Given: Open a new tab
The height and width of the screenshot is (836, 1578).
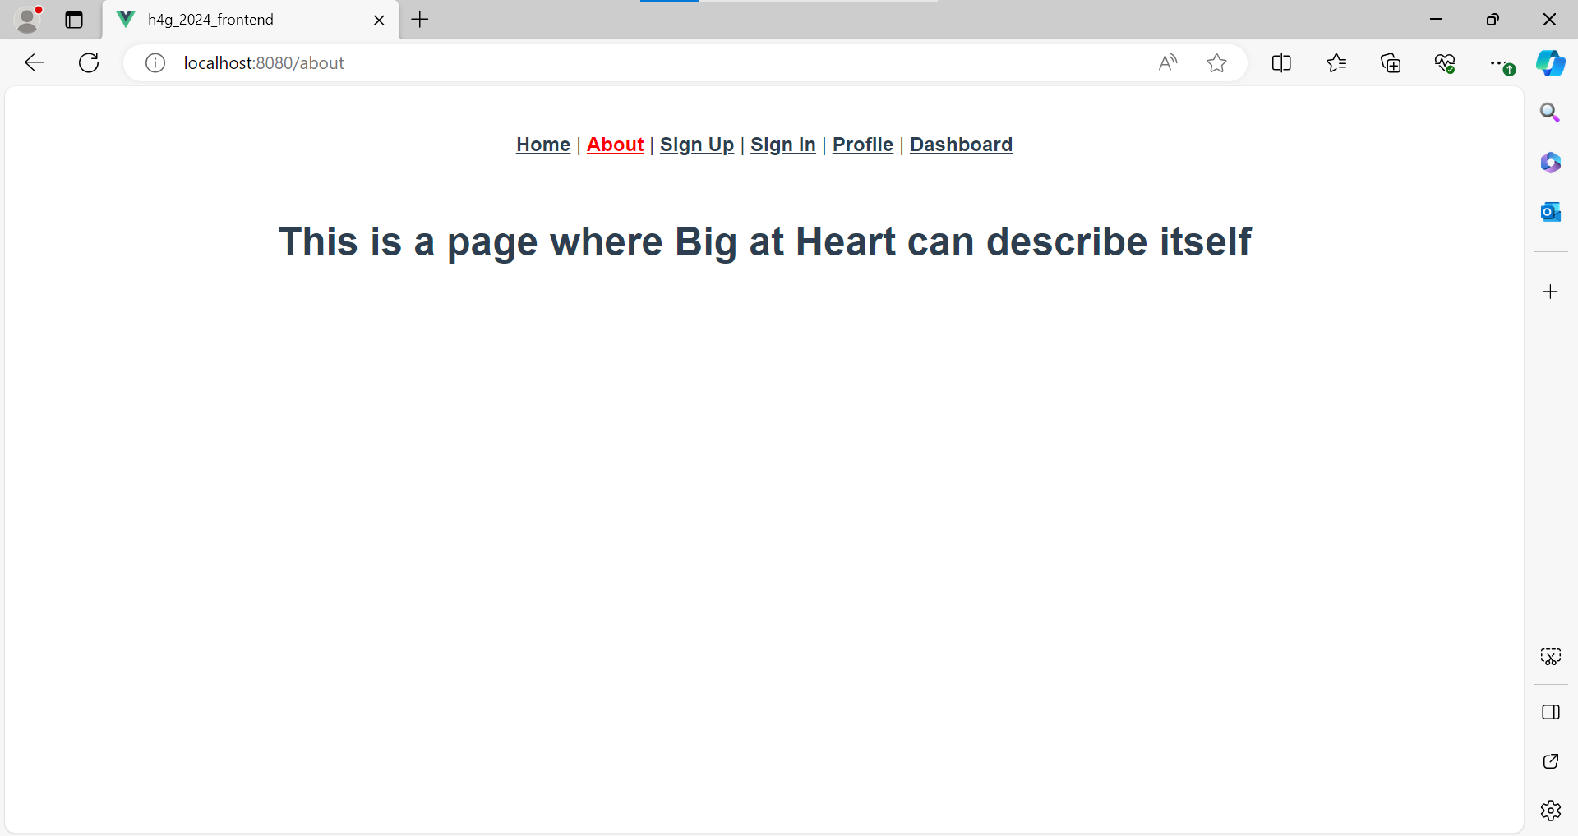Looking at the screenshot, I should (420, 20).
